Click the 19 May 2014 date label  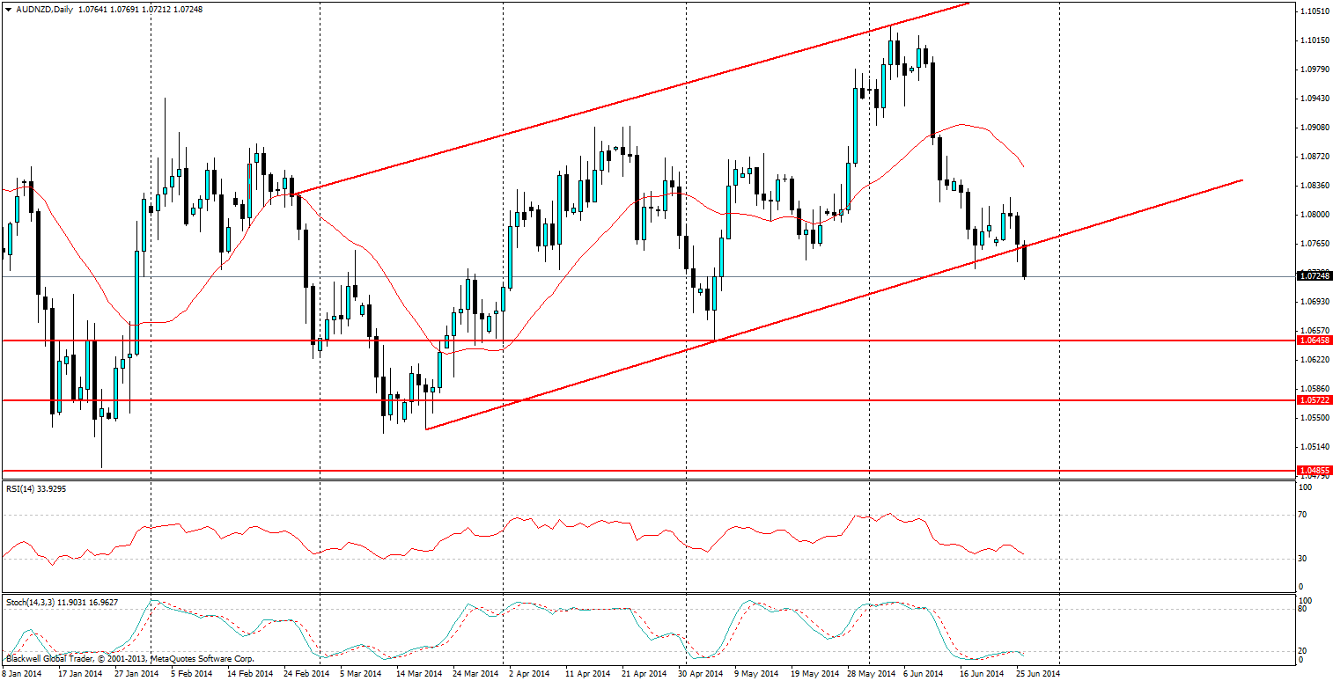pos(813,674)
